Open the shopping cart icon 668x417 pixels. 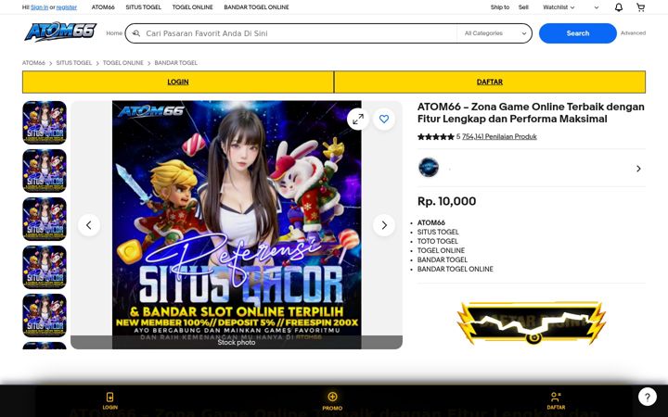tap(640, 7)
